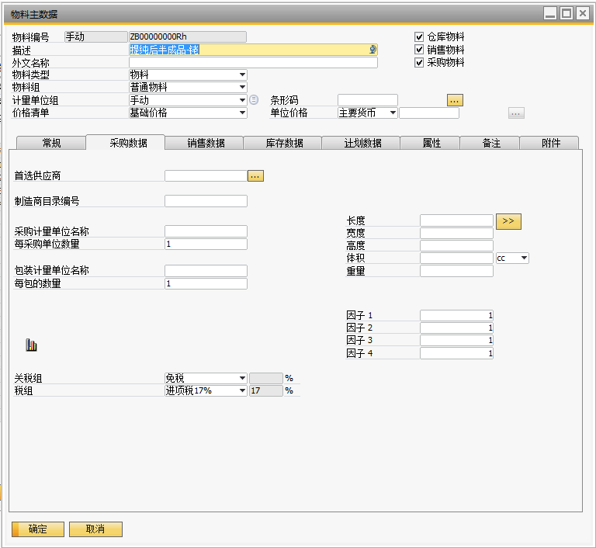The image size is (596, 548).
Task: Click the 描述 description input field
Action: (x=253, y=50)
